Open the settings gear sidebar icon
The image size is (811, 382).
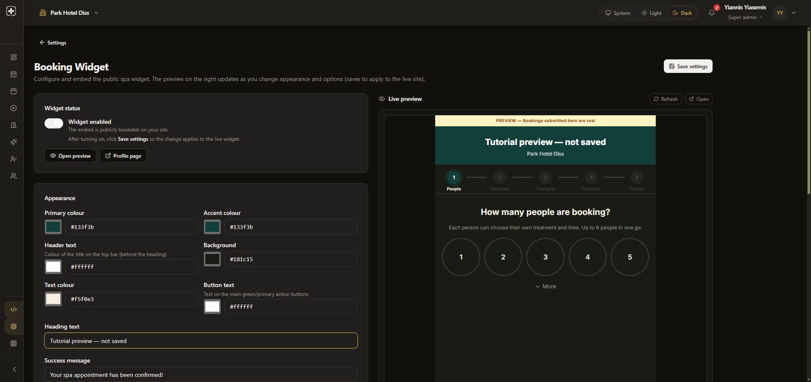[14, 326]
